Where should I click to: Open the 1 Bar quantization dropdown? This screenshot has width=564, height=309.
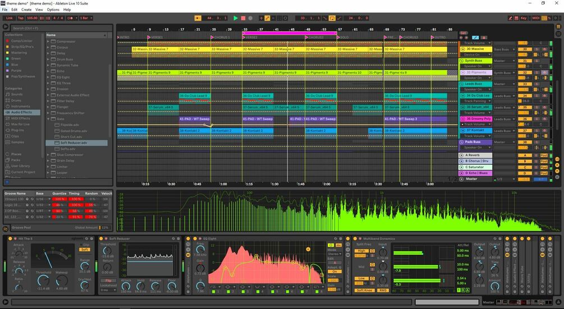click(86, 18)
